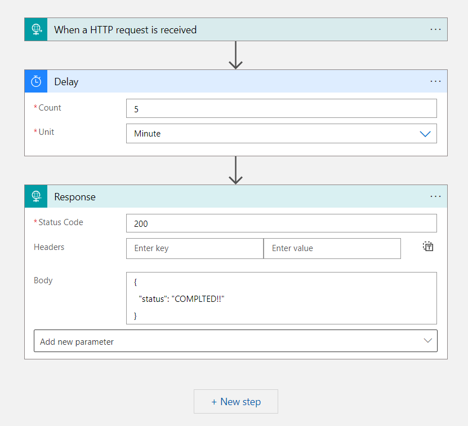Expand the Unit dropdown showing Minute

click(282, 133)
